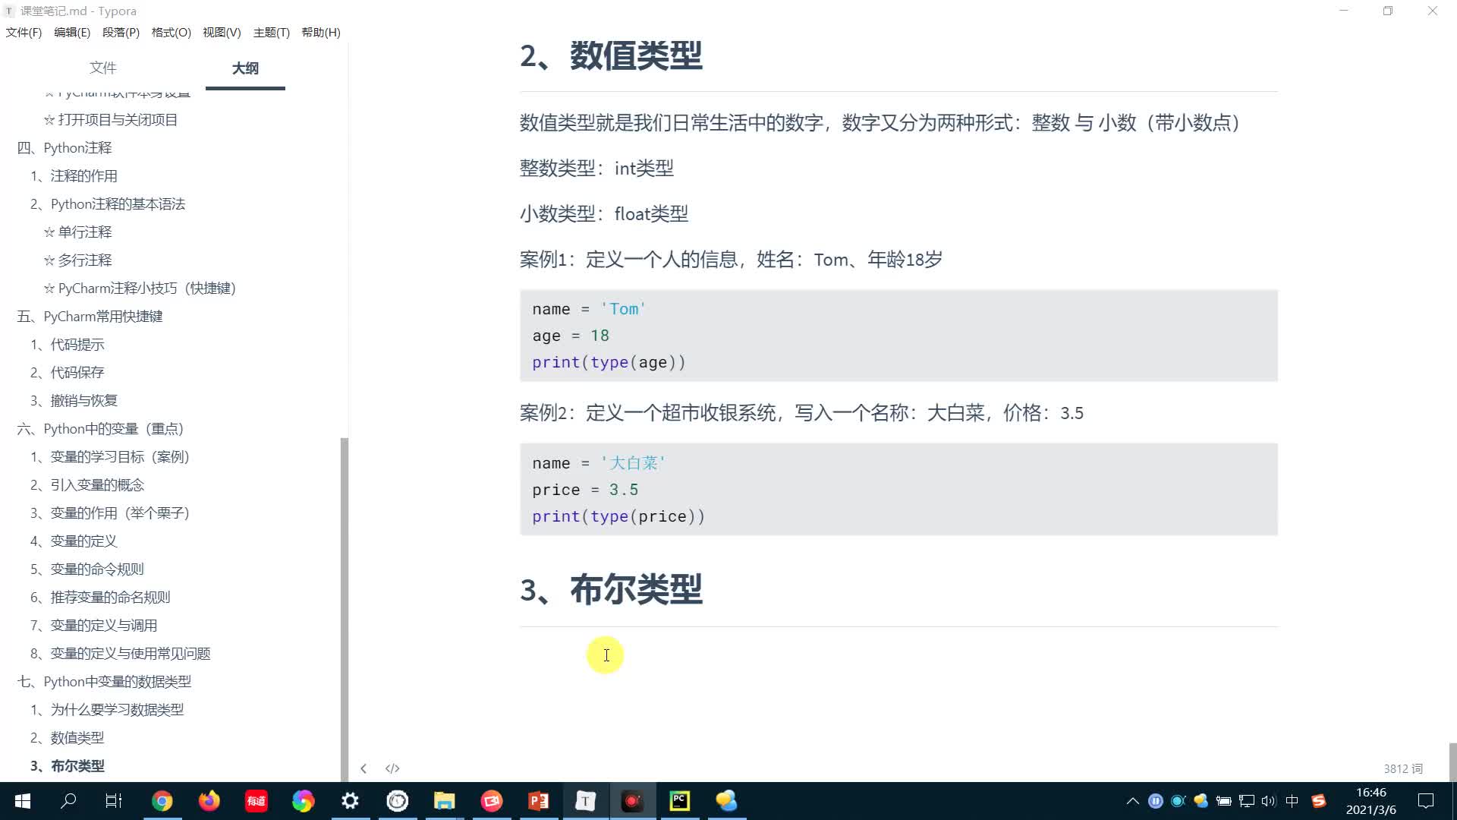Screen dimensions: 1457x820
Task: Go to 四、Python注释 outline heading
Action: 65,148
